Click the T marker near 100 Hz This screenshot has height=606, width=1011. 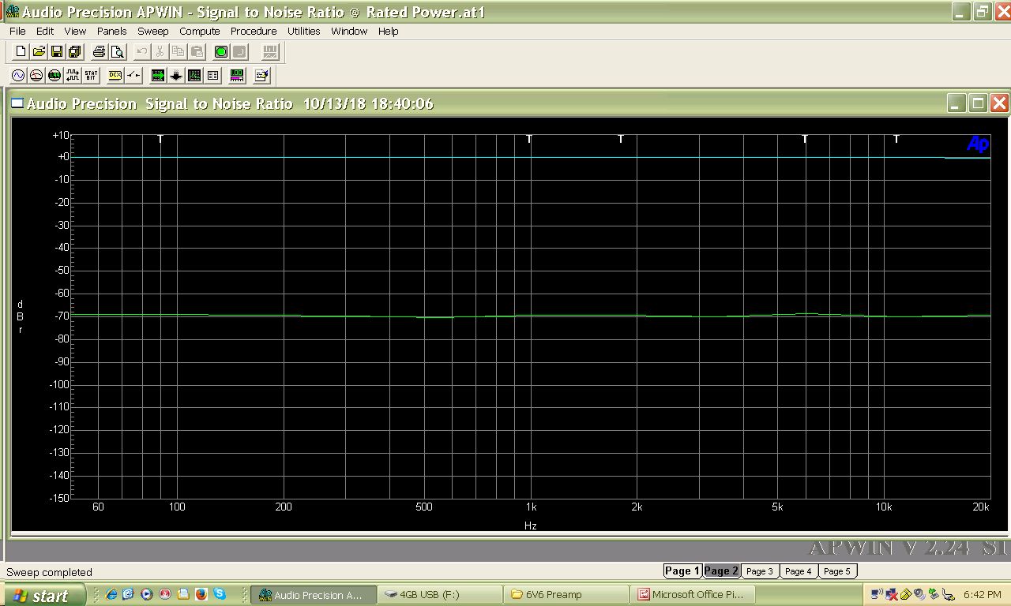(x=160, y=139)
